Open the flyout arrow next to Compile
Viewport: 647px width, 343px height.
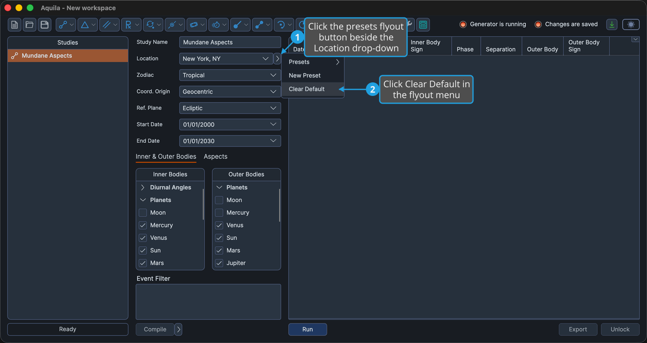point(178,329)
